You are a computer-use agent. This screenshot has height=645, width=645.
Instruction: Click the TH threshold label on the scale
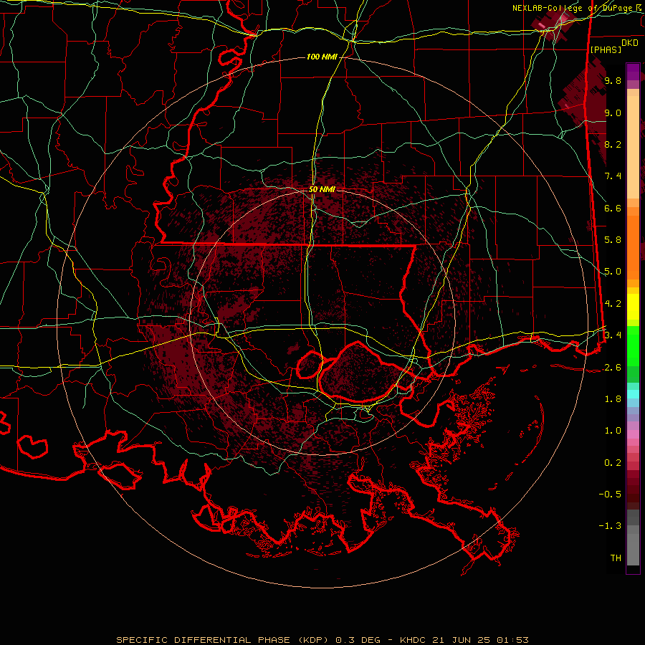click(x=616, y=558)
